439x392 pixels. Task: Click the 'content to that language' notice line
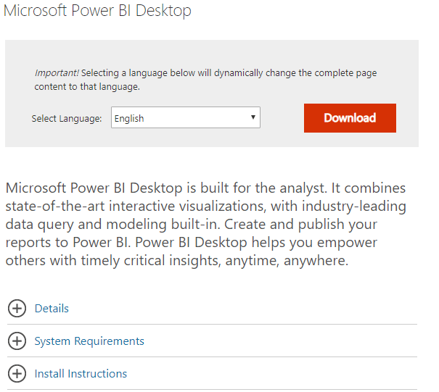click(x=87, y=87)
